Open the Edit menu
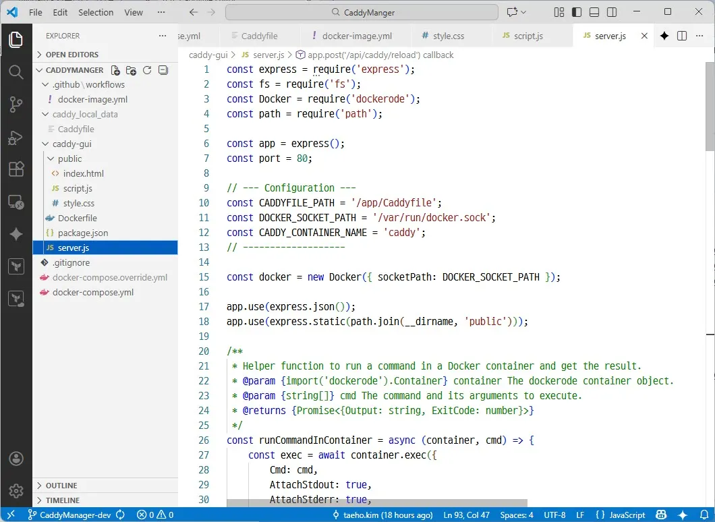Screen dimensions: 715x522 pos(60,12)
